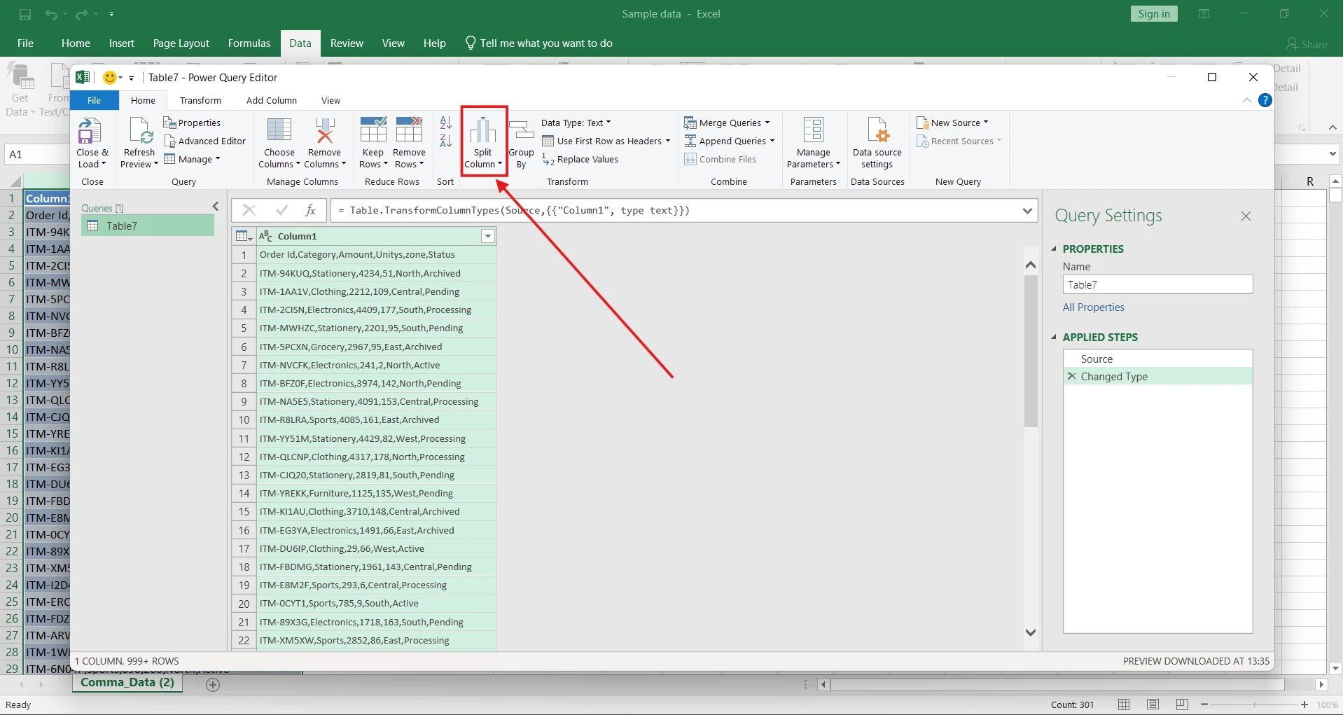Adjust the zoom level slider
The width and height of the screenshot is (1343, 715).
(1255, 704)
